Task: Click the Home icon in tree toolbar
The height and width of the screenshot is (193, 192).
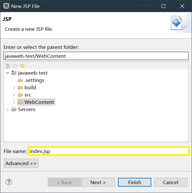Action: click(x=8, y=66)
